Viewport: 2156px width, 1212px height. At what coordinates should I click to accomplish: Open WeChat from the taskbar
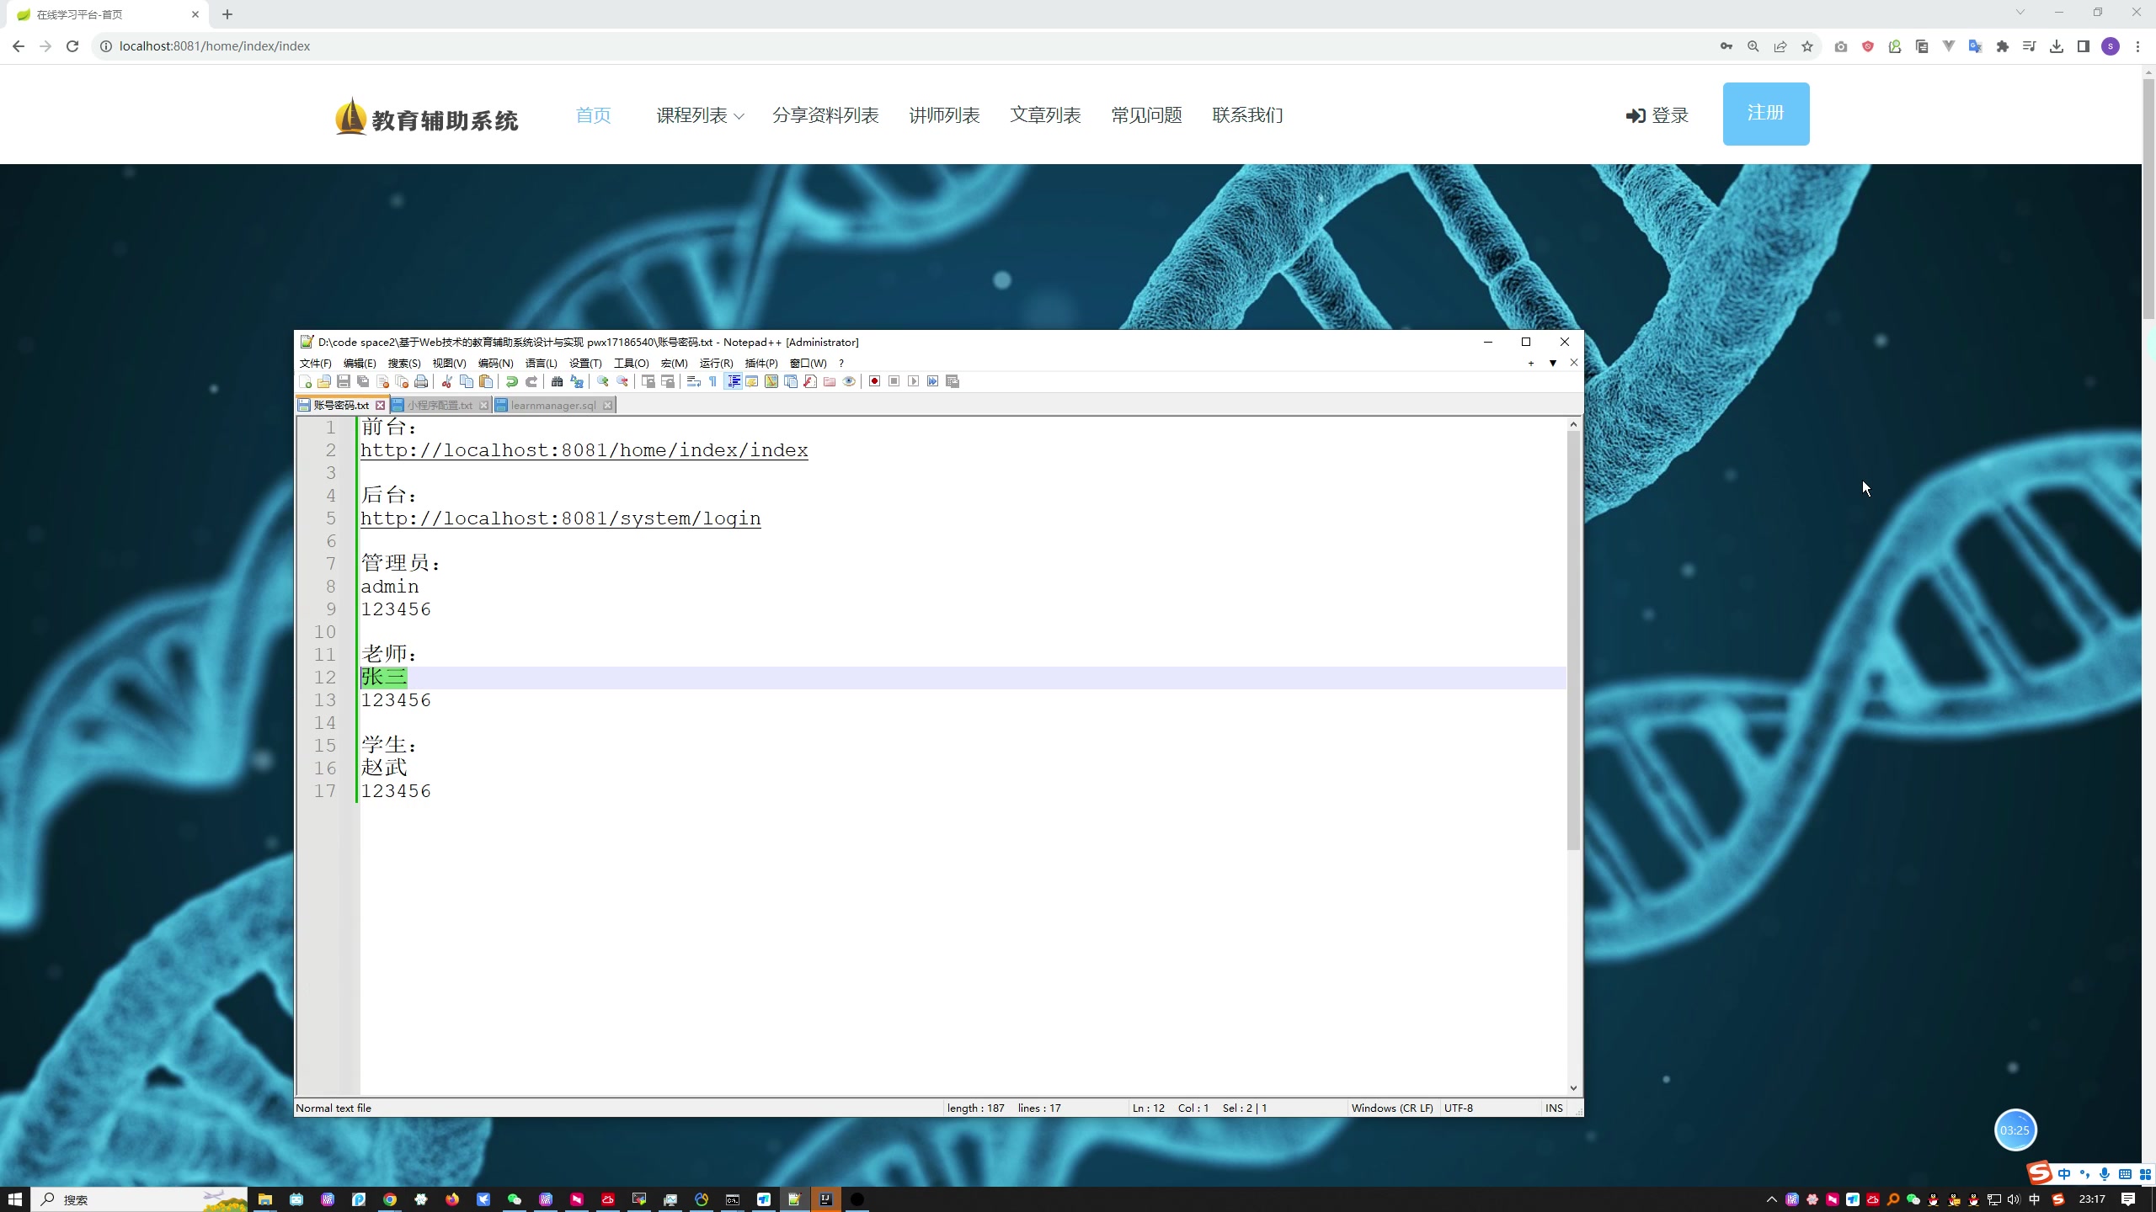point(515,1199)
